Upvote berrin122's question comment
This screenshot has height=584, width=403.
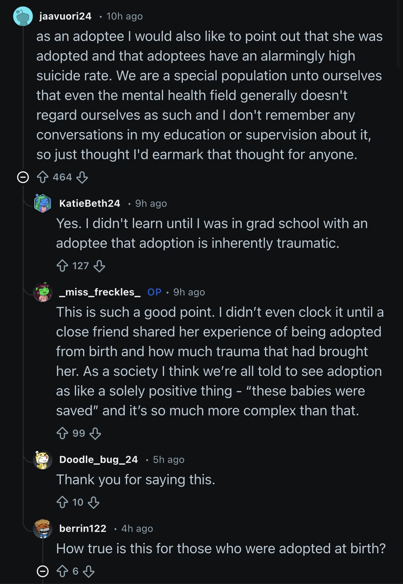(x=62, y=571)
